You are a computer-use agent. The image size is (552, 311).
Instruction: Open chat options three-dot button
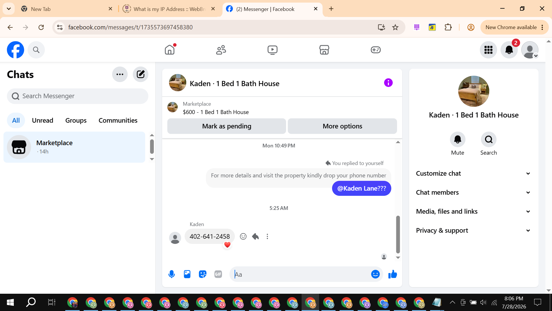click(120, 74)
